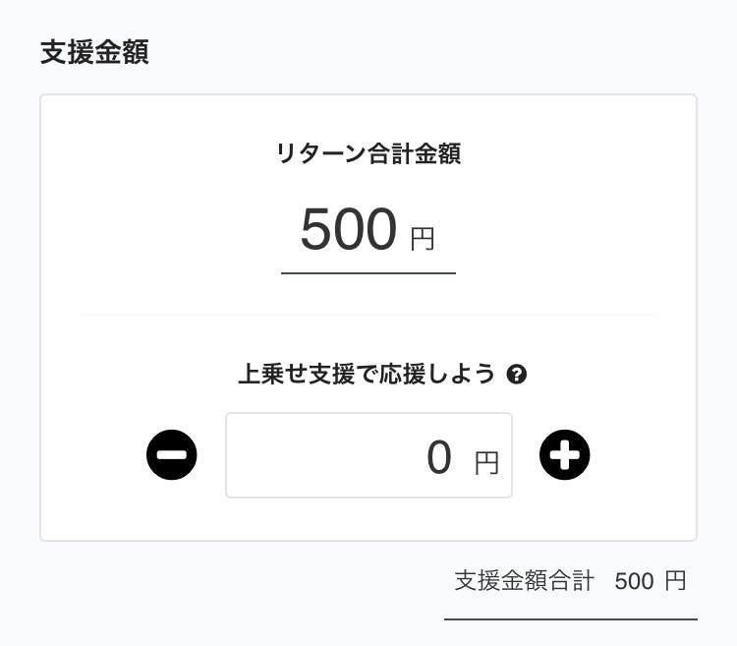Open the question mark help icon
This screenshot has width=737, height=646.
pos(517,375)
